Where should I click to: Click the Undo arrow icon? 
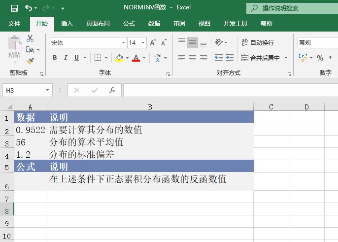click(29, 8)
